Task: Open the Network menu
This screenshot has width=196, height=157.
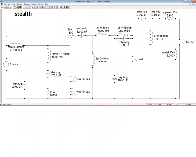Action: tap(19, 4)
